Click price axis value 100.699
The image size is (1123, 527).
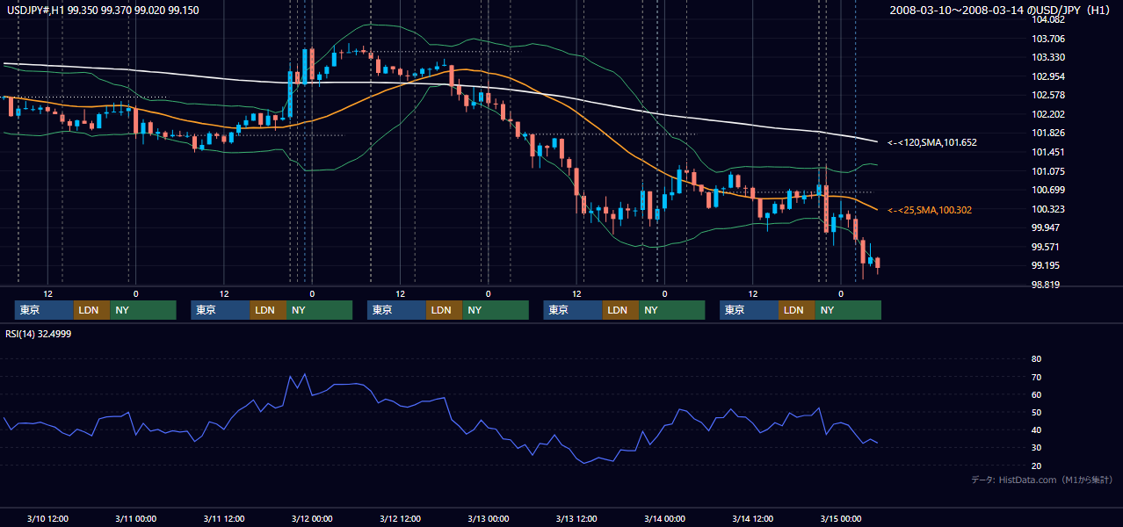point(1048,190)
